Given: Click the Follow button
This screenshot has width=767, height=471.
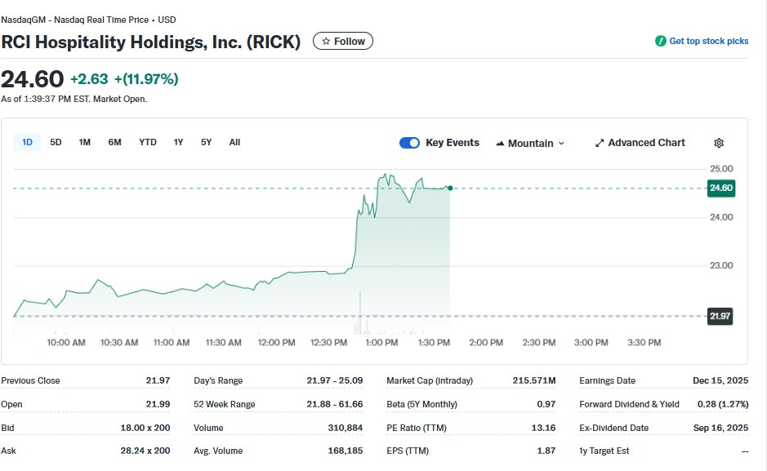Looking at the screenshot, I should pos(342,41).
